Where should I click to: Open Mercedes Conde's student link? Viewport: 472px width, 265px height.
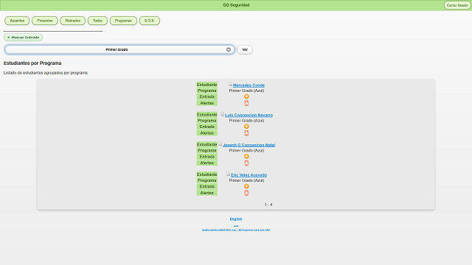click(x=249, y=85)
